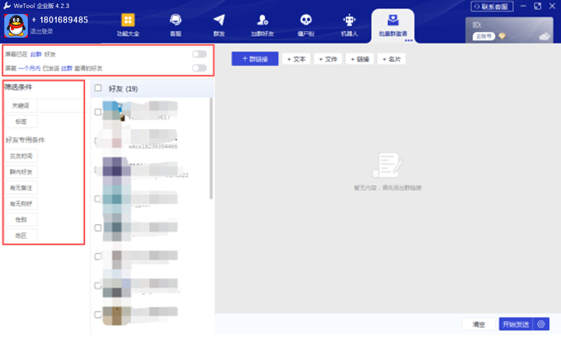The width and height of the screenshot is (561, 337).
Task: Click the blue 群链接 add button
Action: (x=255, y=58)
